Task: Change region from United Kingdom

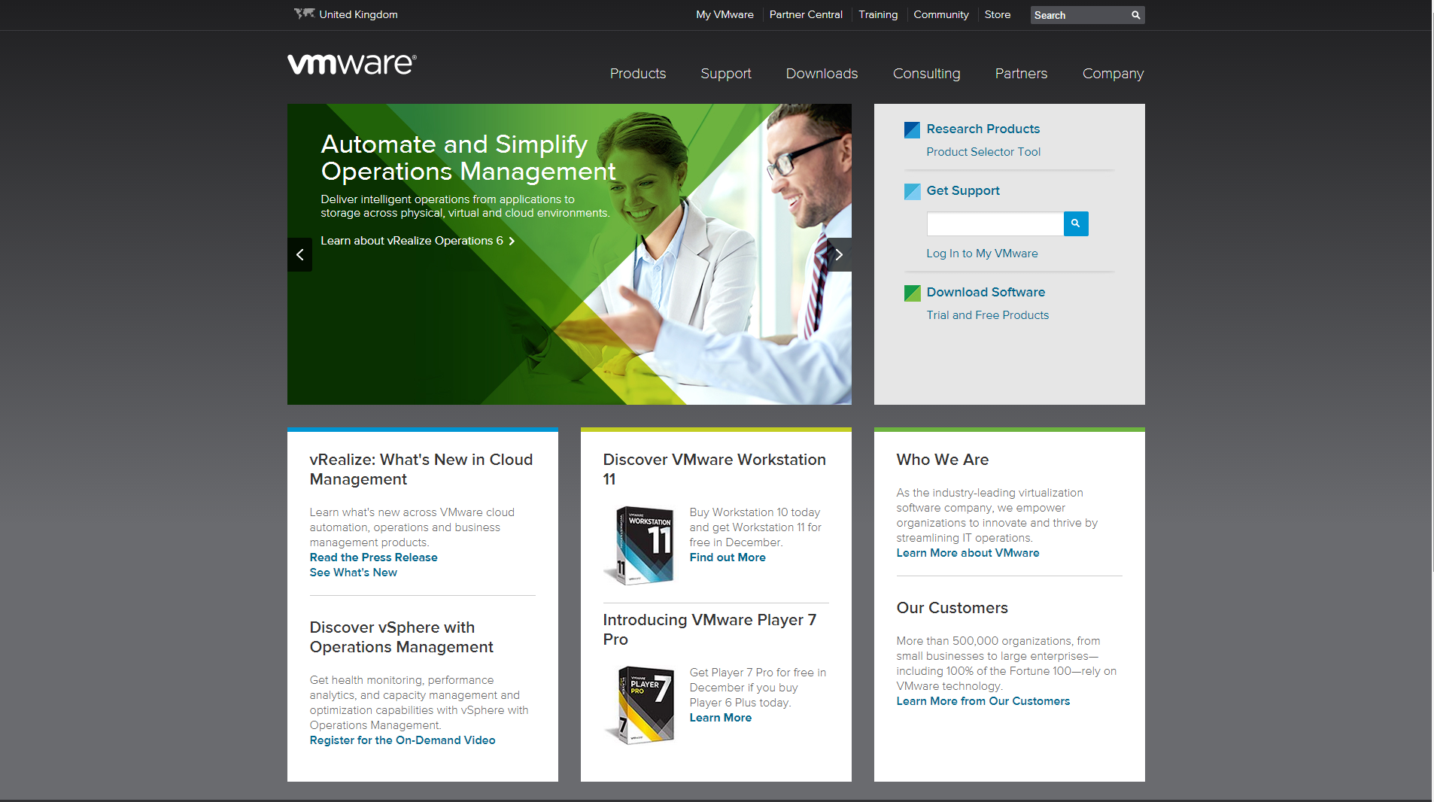Action: [x=358, y=14]
